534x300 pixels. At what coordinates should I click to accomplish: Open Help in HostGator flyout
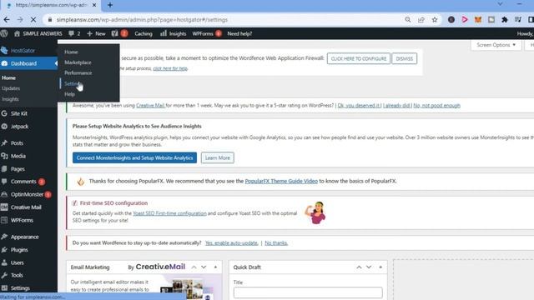[69, 94]
